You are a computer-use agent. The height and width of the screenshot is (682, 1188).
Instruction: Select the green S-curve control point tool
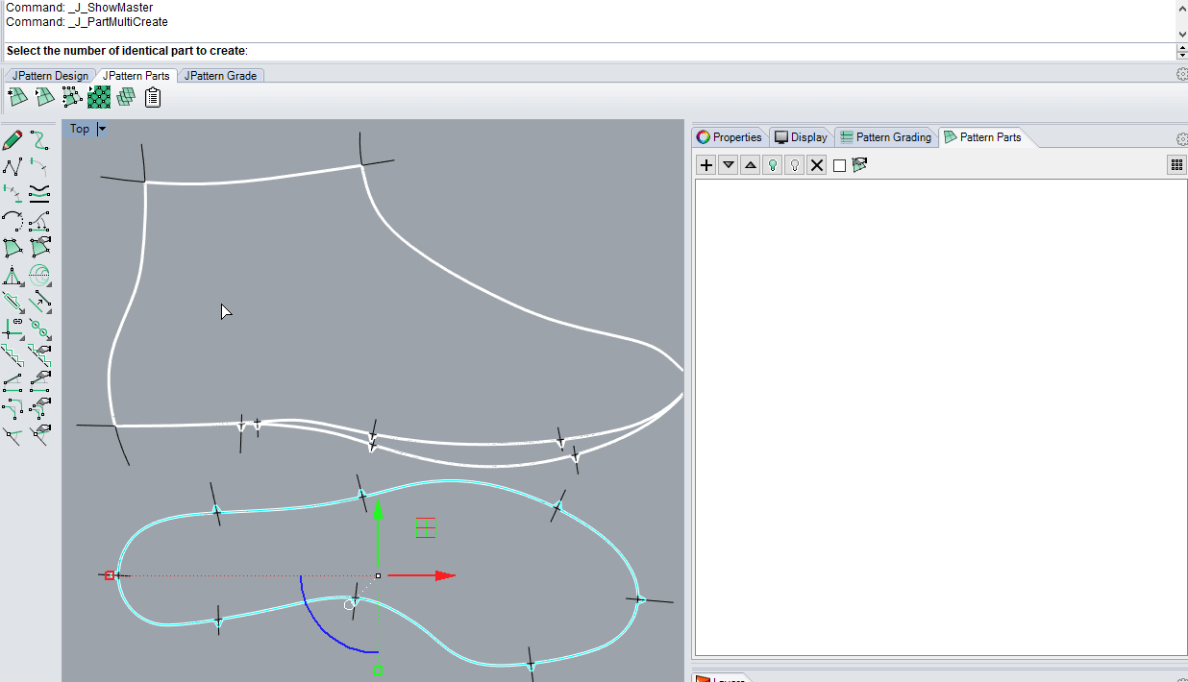click(x=39, y=140)
